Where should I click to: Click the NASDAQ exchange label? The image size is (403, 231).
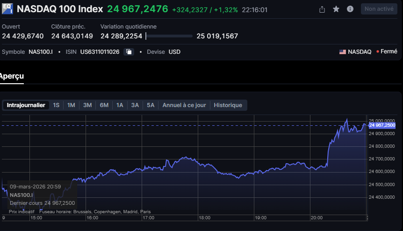pyautogui.click(x=360, y=52)
